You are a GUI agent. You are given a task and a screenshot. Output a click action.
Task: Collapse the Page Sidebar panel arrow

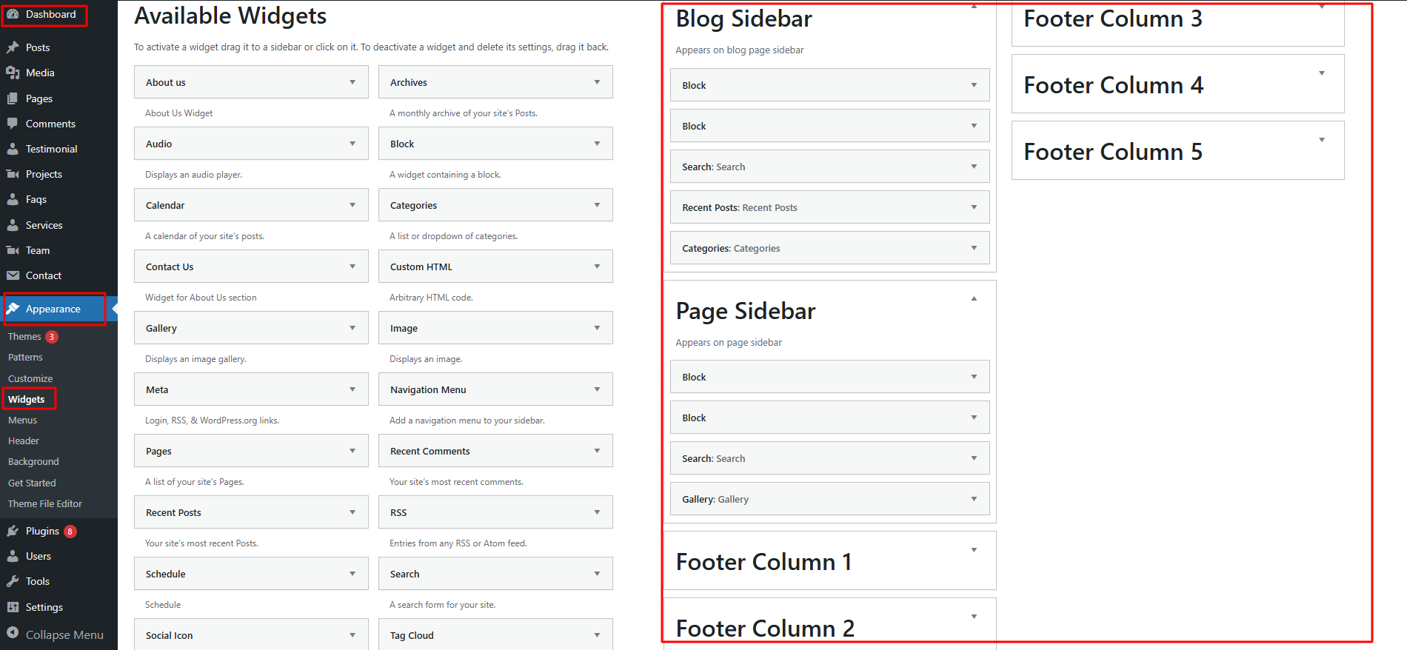[974, 298]
